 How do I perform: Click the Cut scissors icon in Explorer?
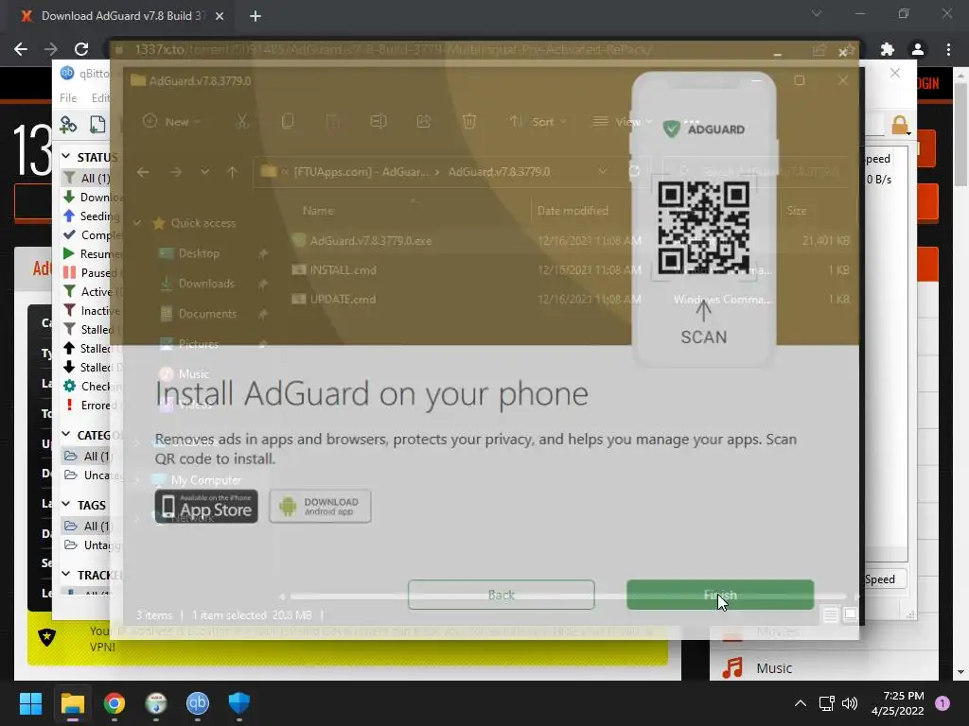pos(242,122)
